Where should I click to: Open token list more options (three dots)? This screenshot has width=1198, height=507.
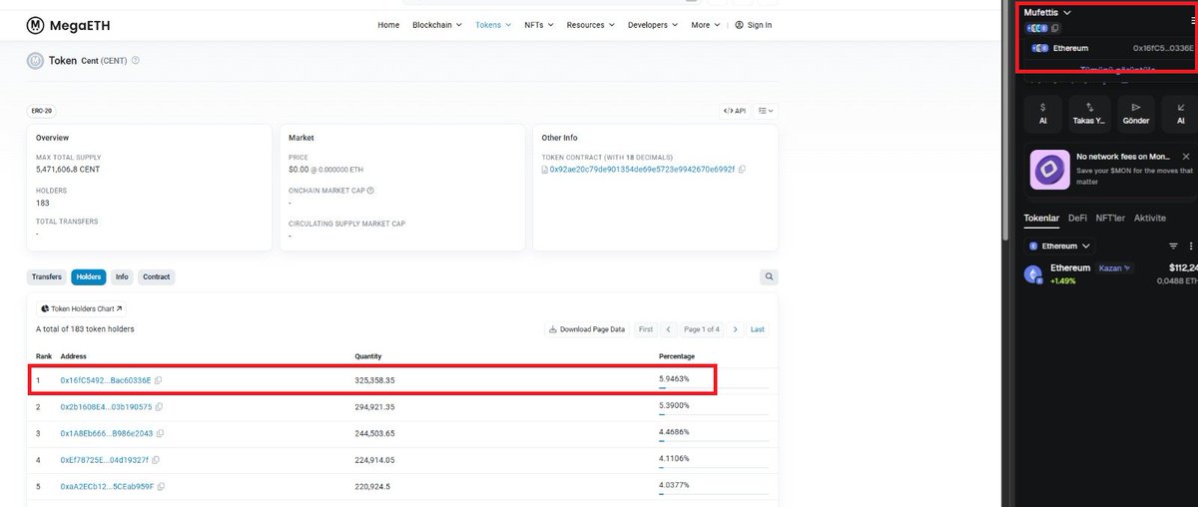[x=1190, y=246]
